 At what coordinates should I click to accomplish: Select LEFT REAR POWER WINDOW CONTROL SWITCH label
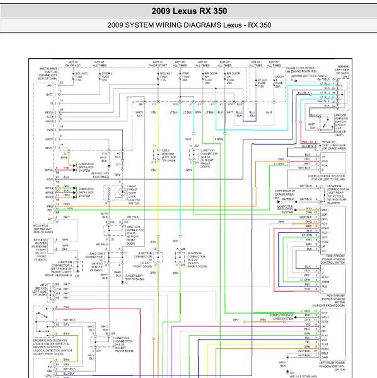(332, 366)
